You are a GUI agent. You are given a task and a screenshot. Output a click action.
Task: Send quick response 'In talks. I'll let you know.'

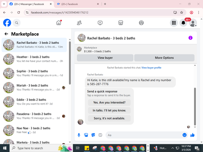109,110
